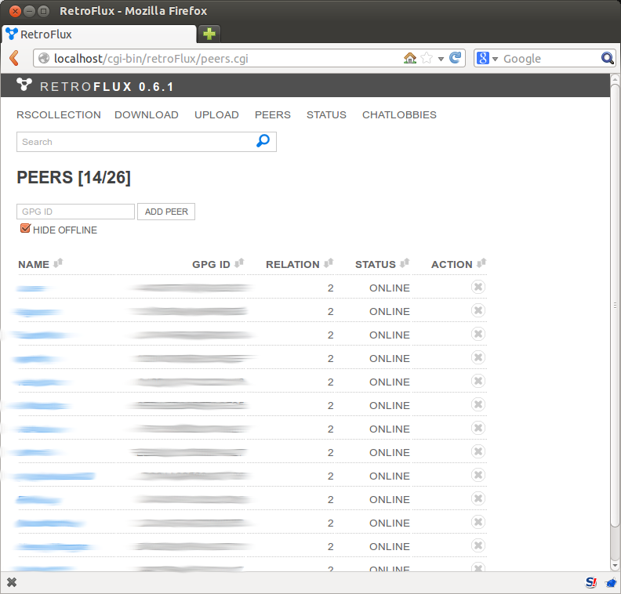Remove the fifth peer using its X icon
The height and width of the screenshot is (594, 621).
tap(478, 381)
